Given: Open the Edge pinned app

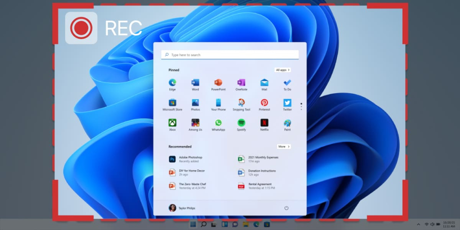Looking at the screenshot, I should pos(172,85).
